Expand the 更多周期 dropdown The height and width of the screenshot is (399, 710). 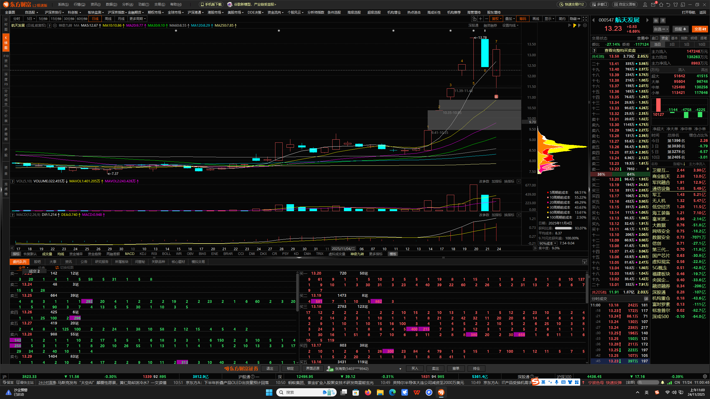coord(138,19)
